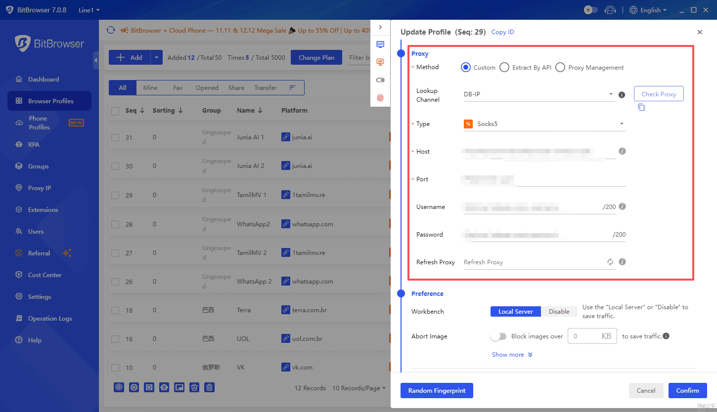Open the blue proxy settings panel icon
Screen dimensions: 717x412
tap(380, 44)
